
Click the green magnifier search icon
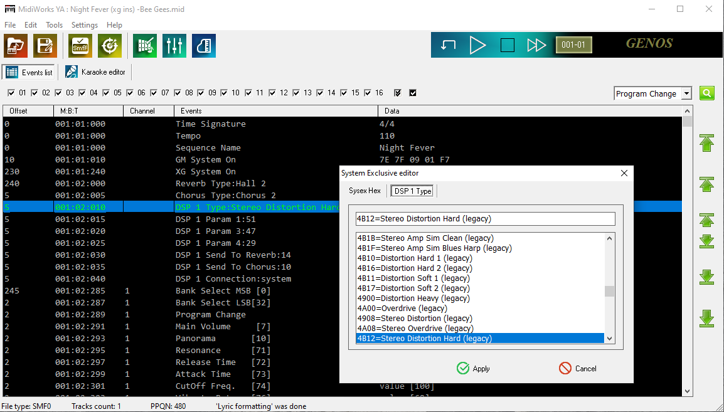pyautogui.click(x=707, y=93)
